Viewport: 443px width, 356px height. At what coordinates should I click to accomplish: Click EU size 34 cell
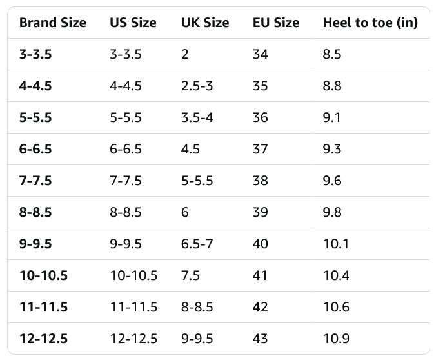[x=261, y=55]
